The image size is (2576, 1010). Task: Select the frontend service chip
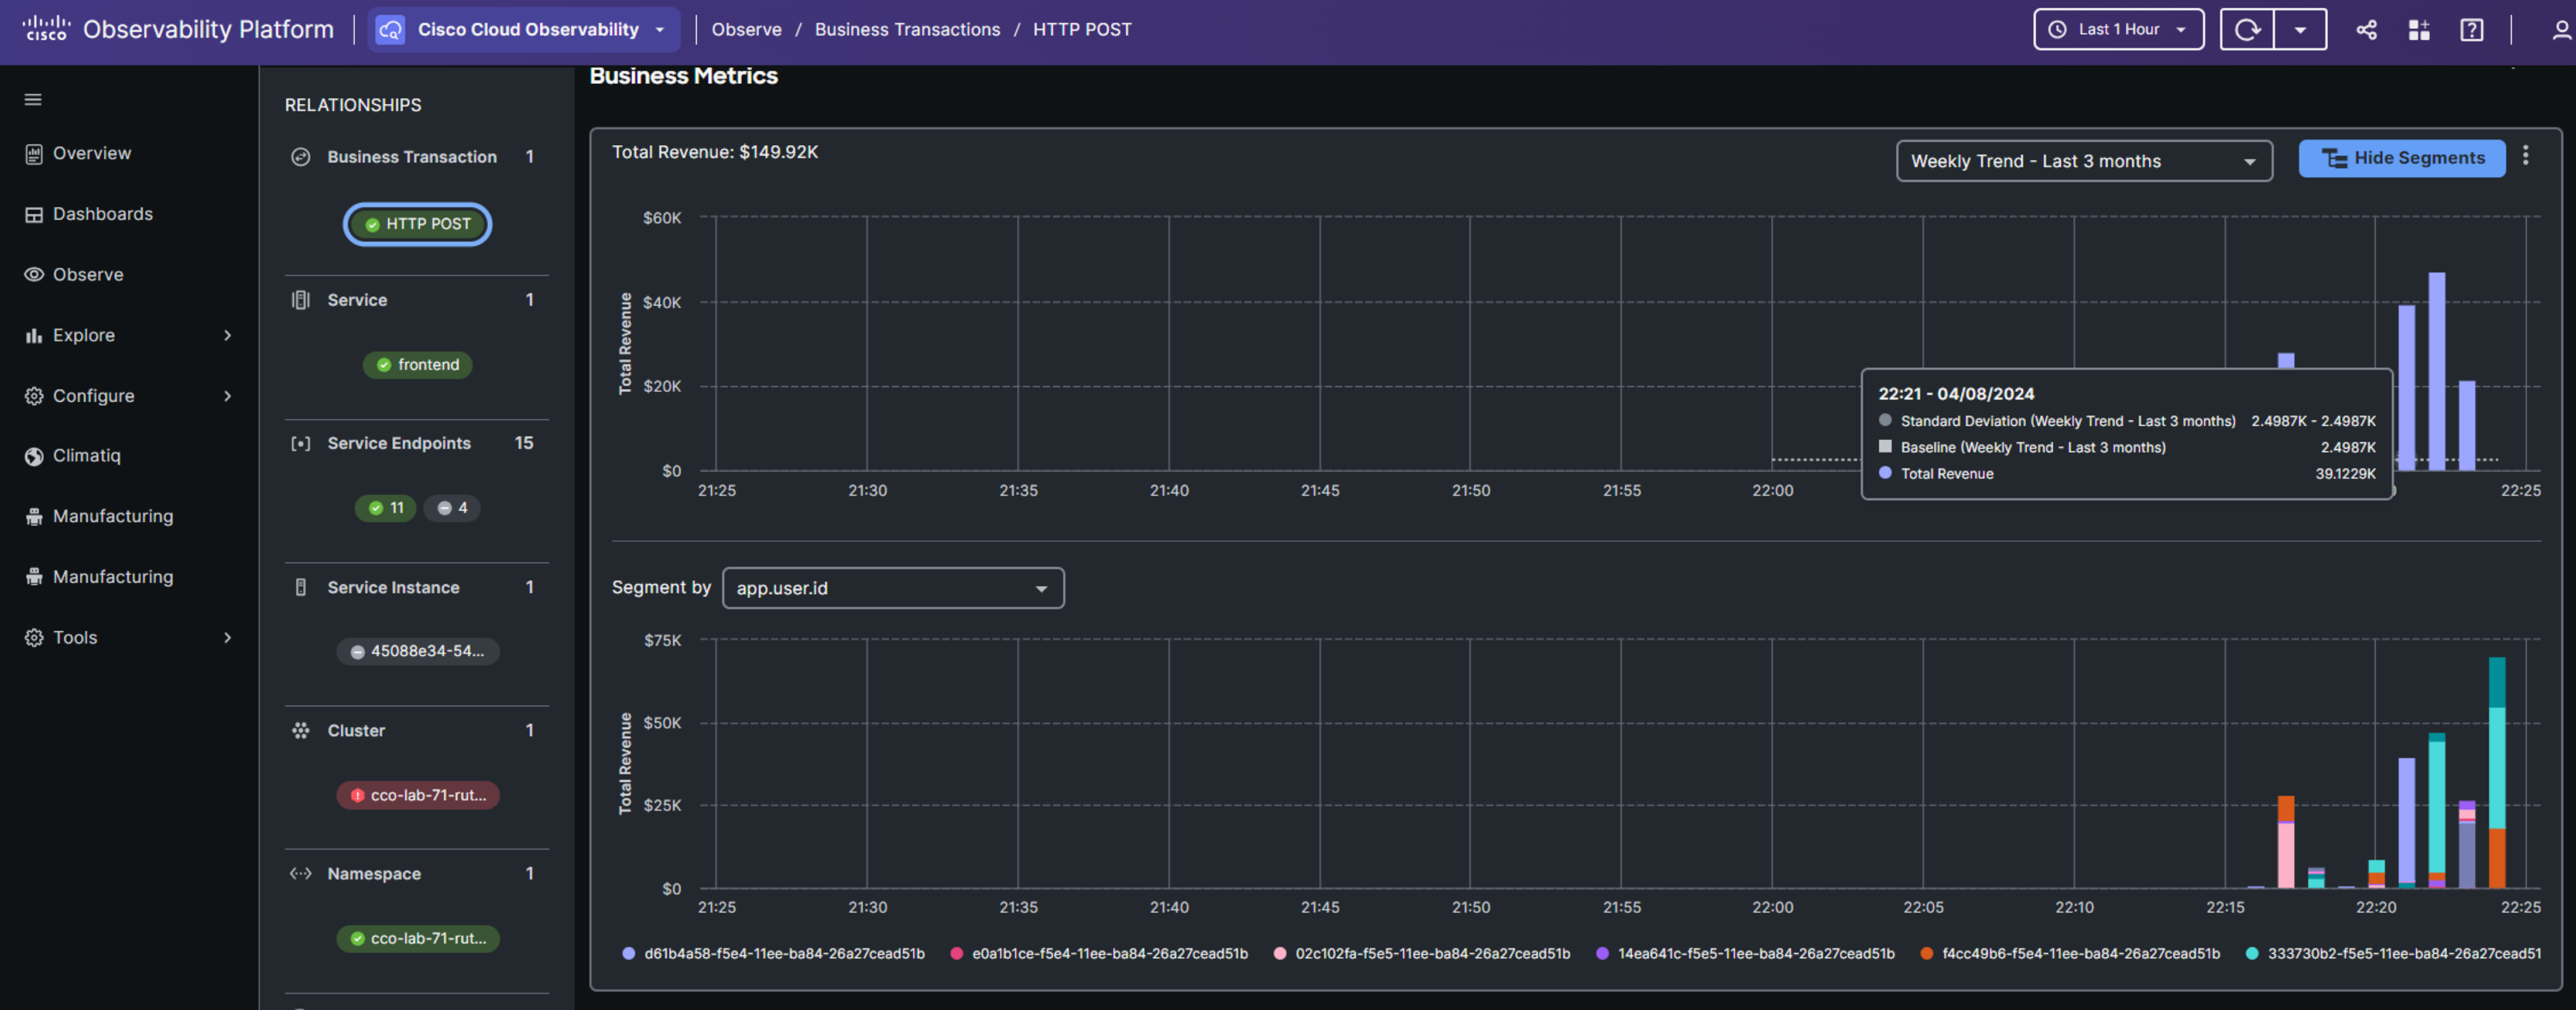(417, 365)
